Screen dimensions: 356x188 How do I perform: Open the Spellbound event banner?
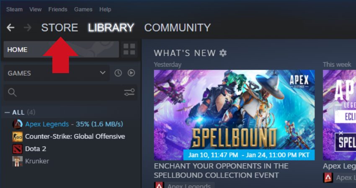tap(234, 115)
